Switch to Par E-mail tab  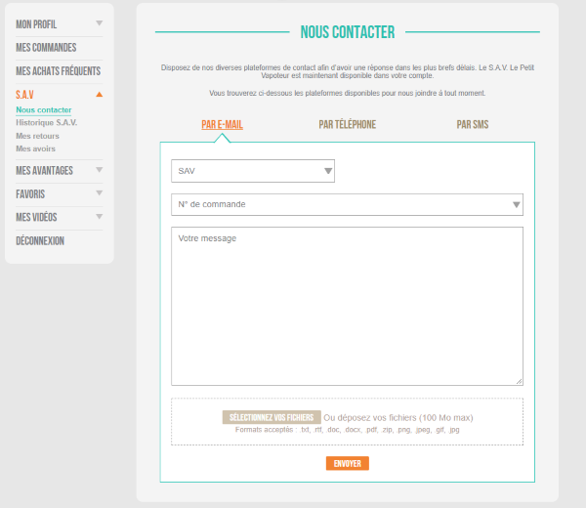point(222,124)
